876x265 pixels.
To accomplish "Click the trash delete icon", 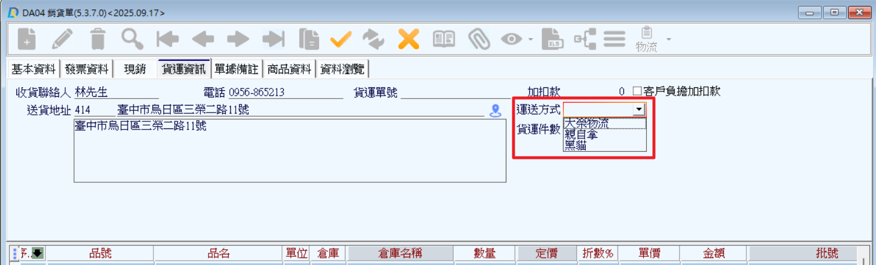I will (98, 39).
